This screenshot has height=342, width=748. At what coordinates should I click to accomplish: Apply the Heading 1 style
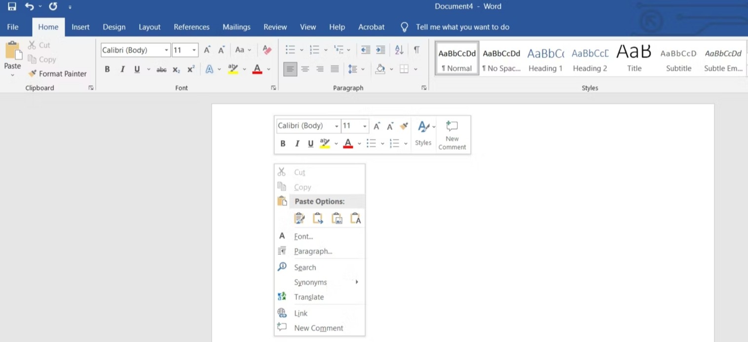(x=545, y=59)
